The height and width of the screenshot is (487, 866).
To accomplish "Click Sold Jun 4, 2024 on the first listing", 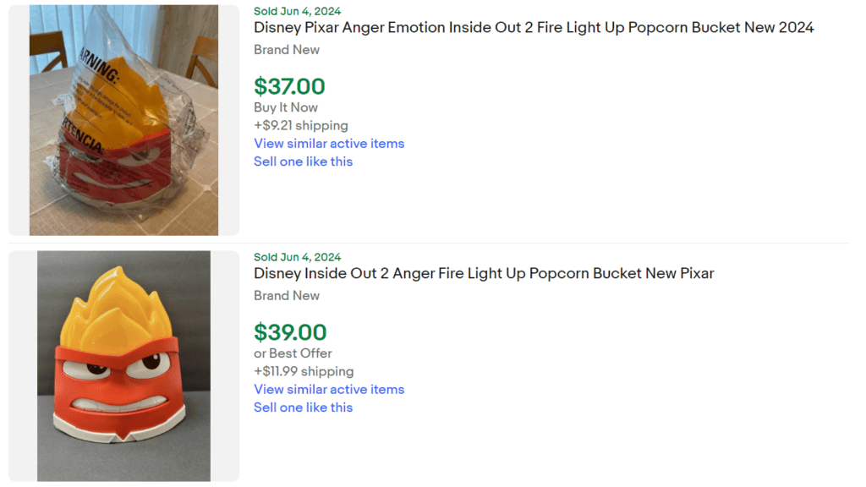I will tap(295, 11).
